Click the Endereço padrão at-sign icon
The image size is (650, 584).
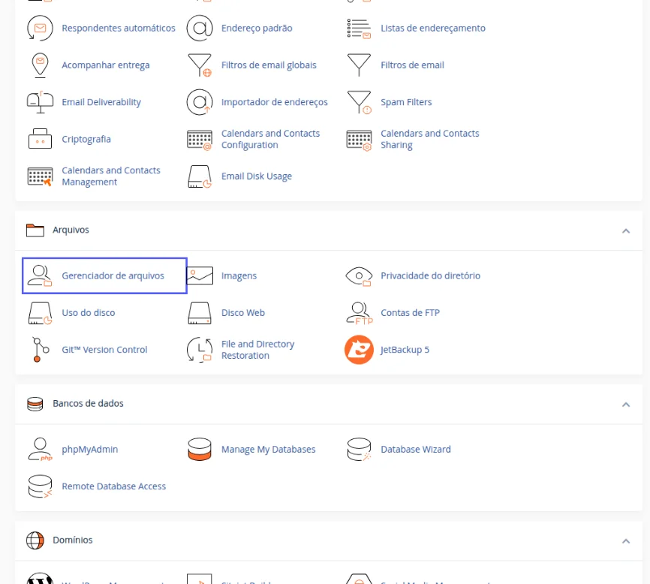coord(200,29)
